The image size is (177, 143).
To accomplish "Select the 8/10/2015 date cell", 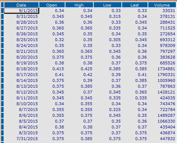I will click(21, 104).
